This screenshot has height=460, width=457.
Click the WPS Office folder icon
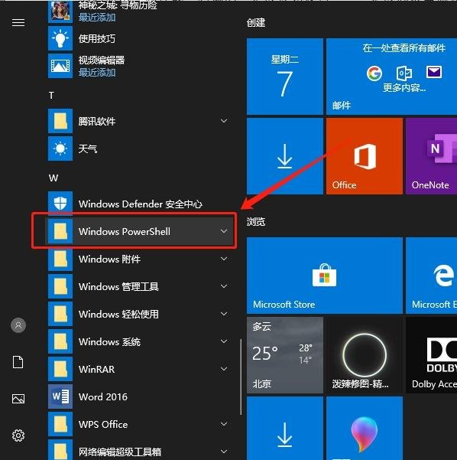point(60,424)
